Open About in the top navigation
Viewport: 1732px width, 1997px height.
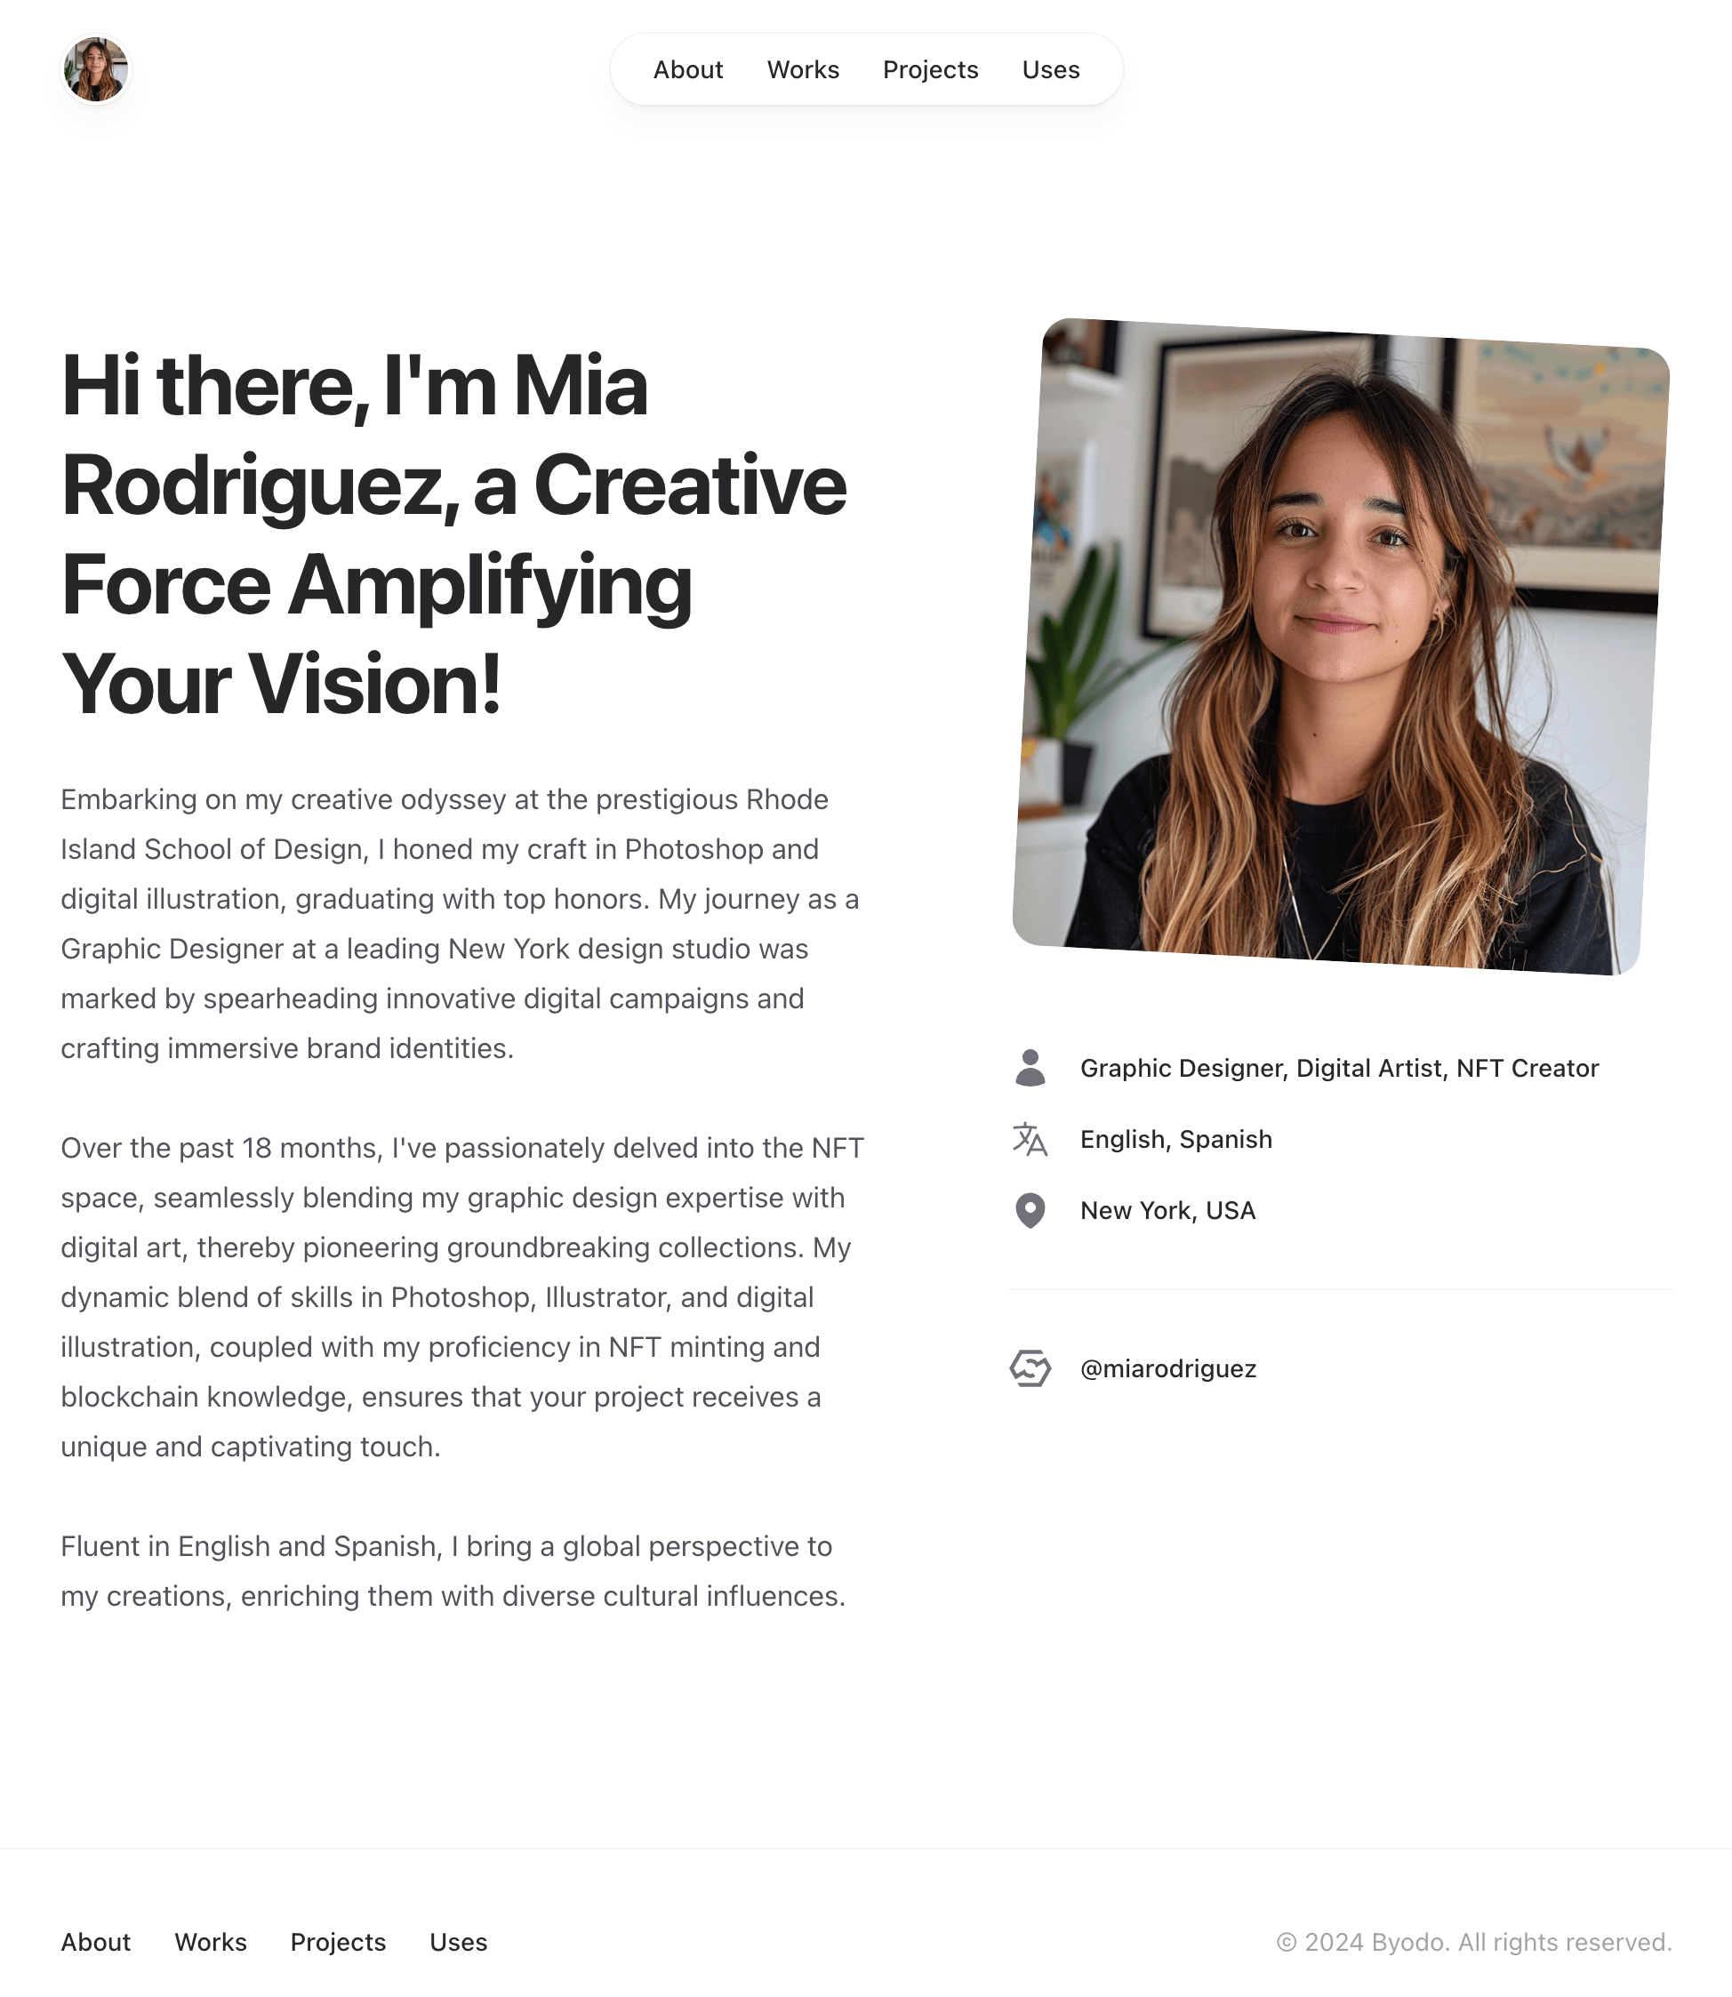click(688, 69)
